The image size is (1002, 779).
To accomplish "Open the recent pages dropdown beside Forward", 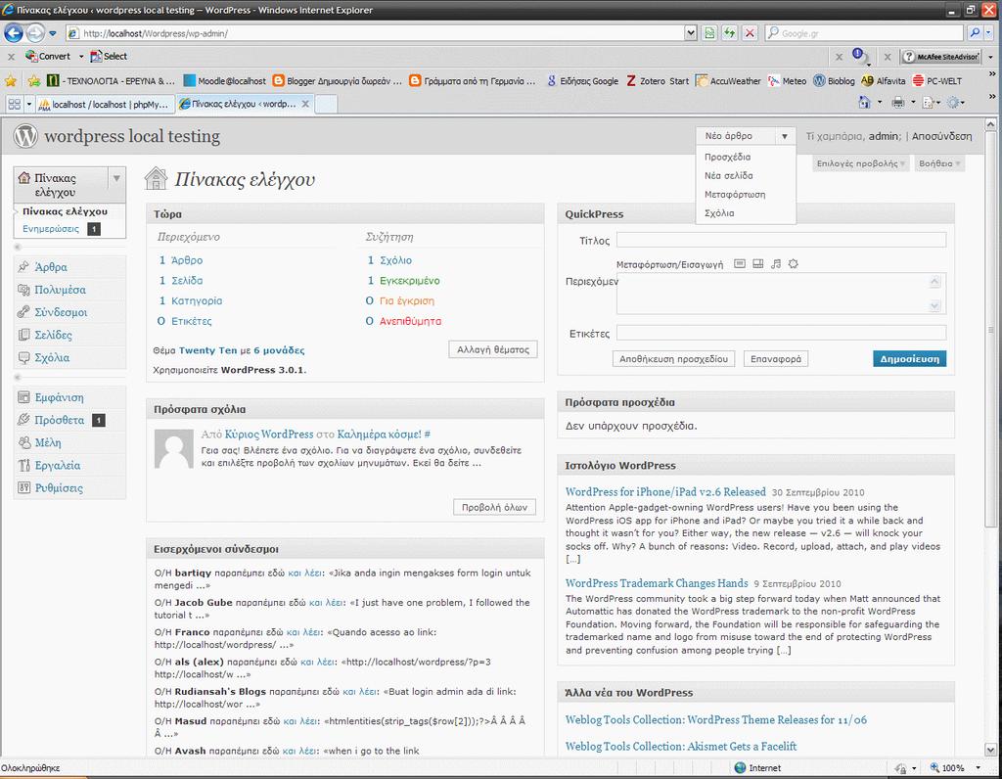I will 53,33.
